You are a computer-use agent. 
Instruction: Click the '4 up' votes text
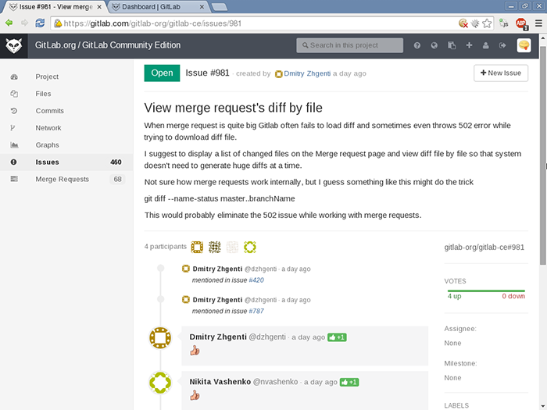[x=455, y=296]
